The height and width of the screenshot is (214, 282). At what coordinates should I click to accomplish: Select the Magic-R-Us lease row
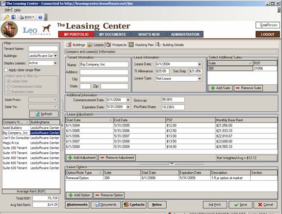31,143
